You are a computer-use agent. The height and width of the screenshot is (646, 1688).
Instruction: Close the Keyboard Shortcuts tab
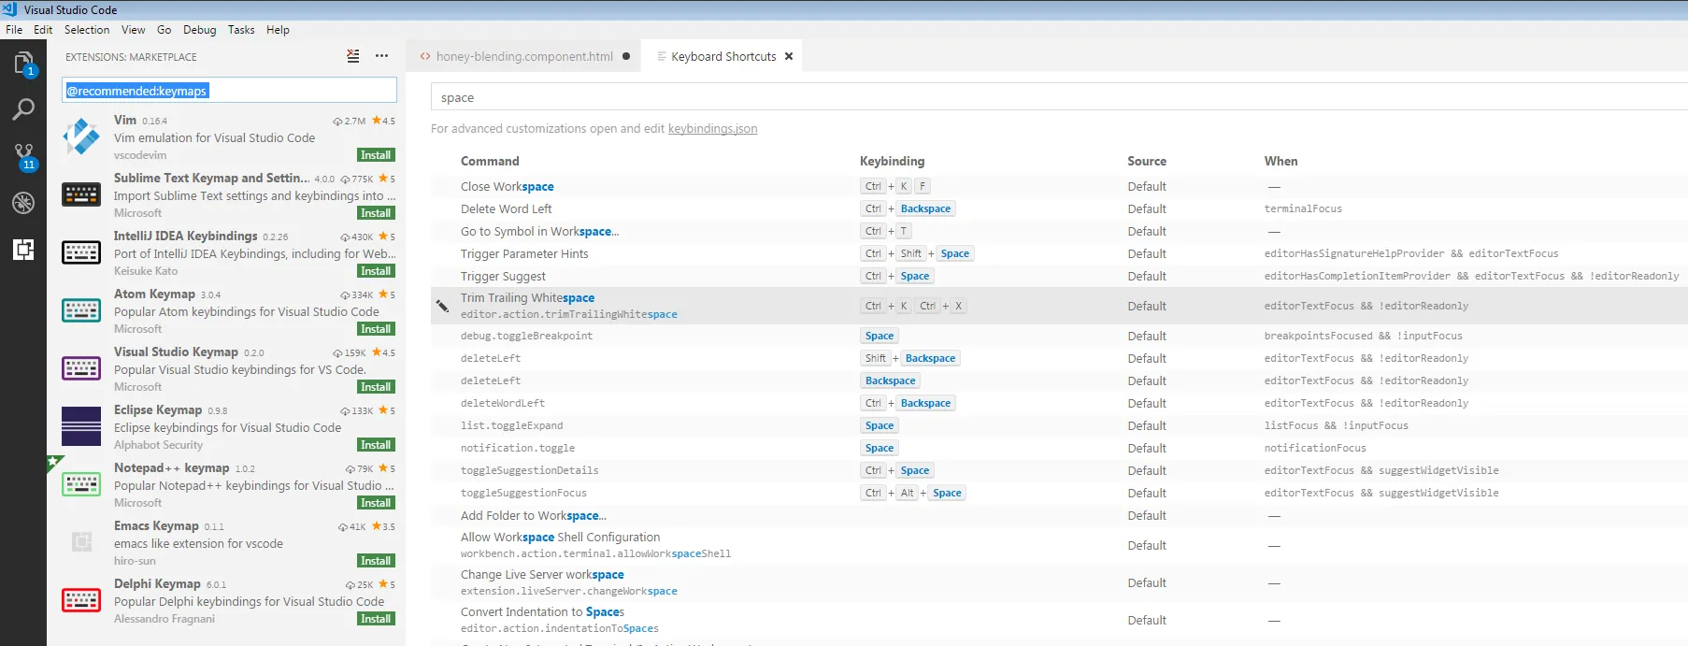point(789,56)
